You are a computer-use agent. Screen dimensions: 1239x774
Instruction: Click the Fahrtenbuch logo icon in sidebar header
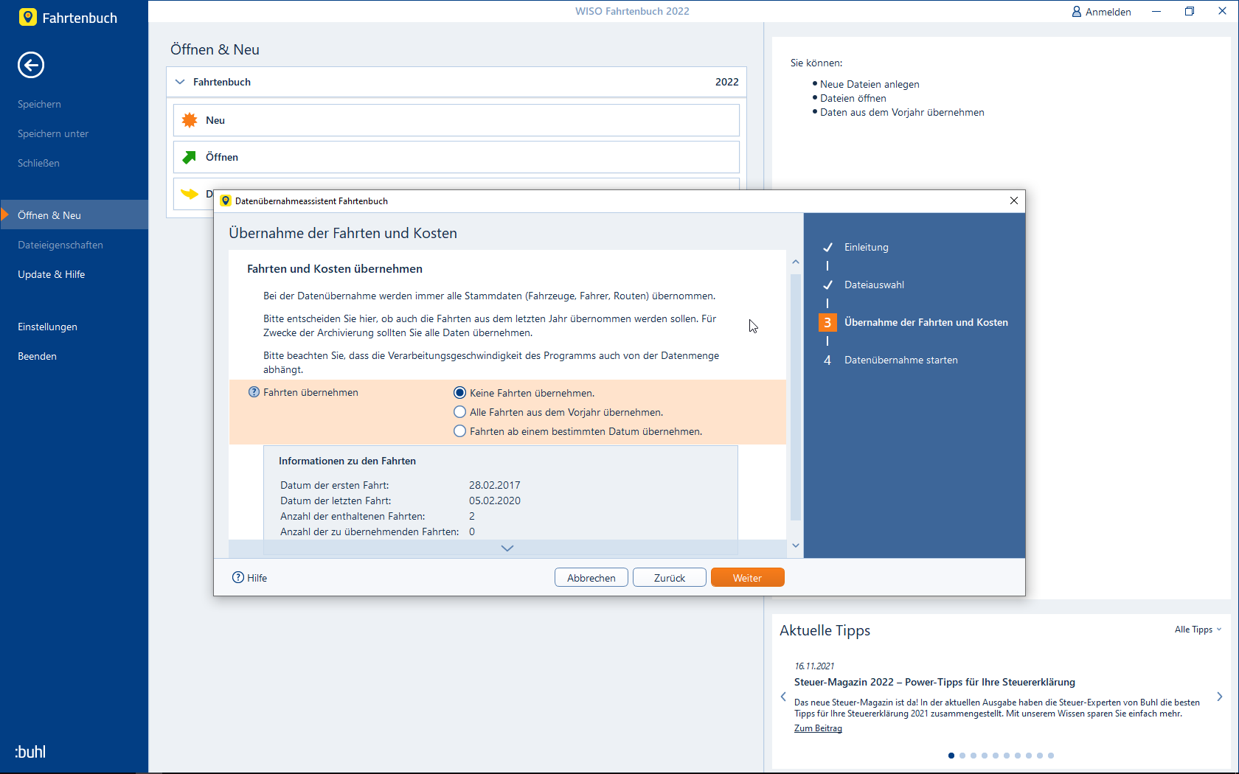[x=28, y=17]
